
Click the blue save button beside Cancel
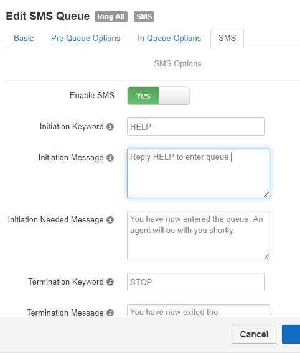tap(291, 334)
